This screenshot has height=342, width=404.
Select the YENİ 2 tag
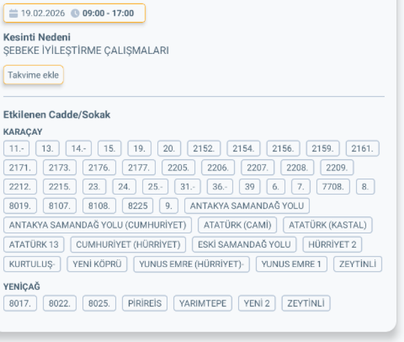coord(257,303)
